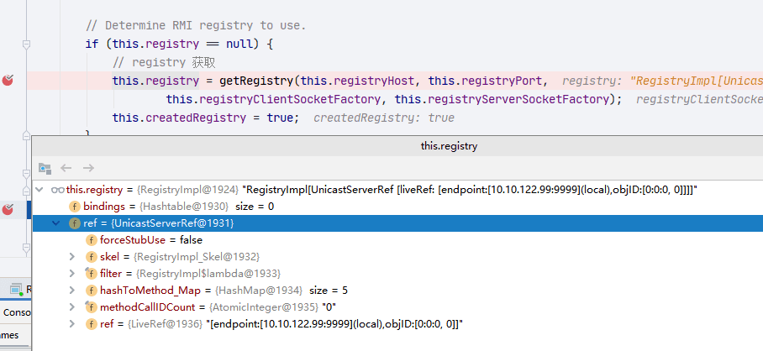Collapse the selected UnicastServerRef ref node

tap(56, 223)
